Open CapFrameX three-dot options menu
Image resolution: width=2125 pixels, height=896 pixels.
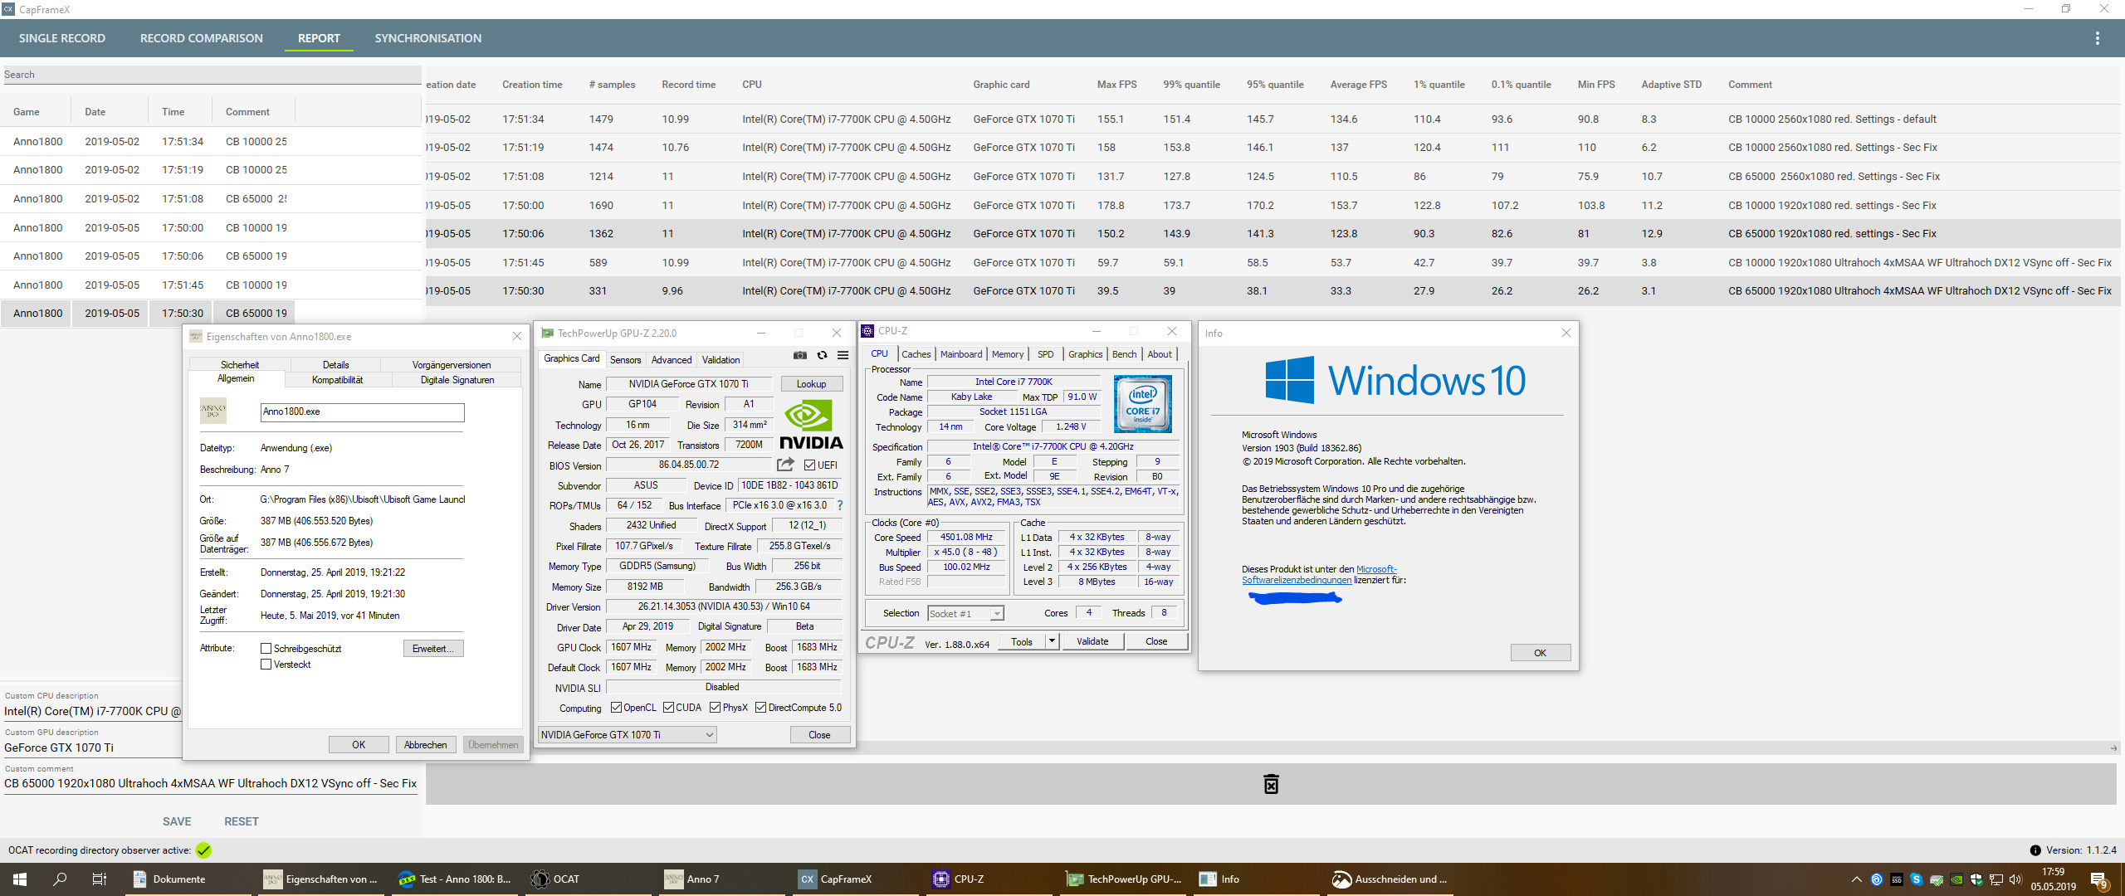(x=2097, y=38)
